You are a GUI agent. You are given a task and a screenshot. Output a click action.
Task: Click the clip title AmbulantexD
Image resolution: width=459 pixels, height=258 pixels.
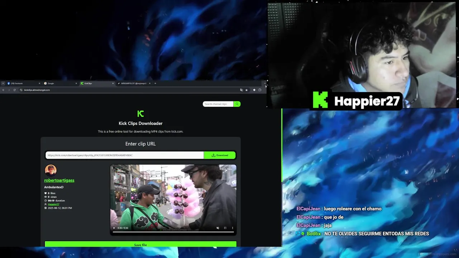point(54,187)
